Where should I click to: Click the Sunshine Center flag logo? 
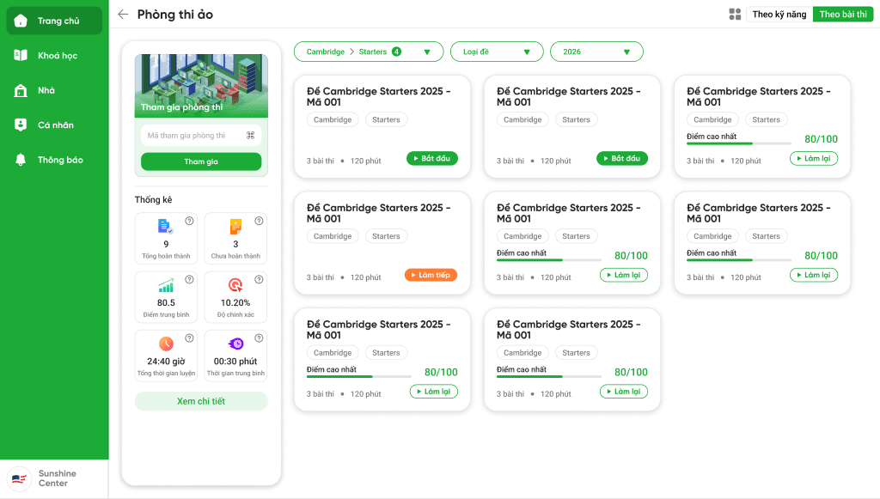tap(19, 478)
